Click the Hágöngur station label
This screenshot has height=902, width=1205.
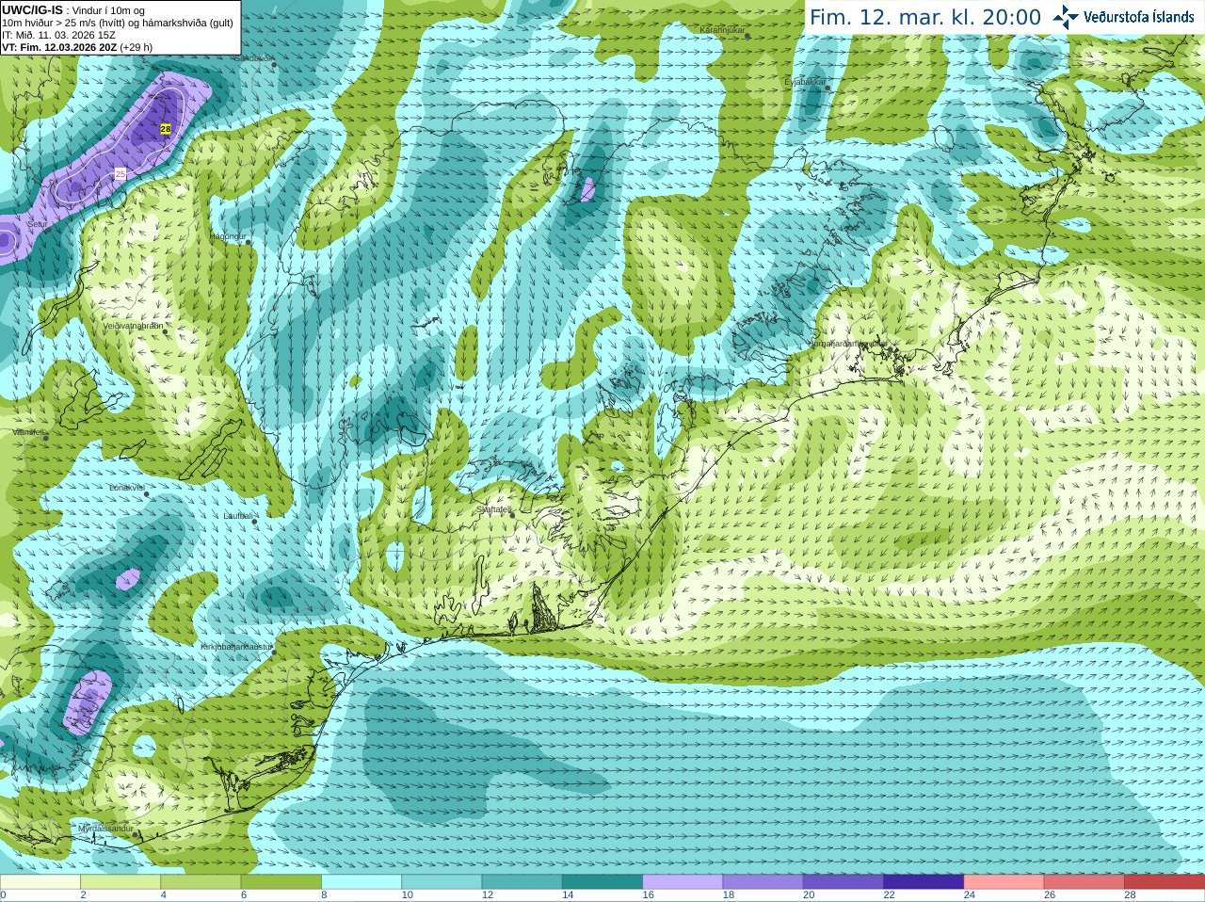(x=228, y=236)
